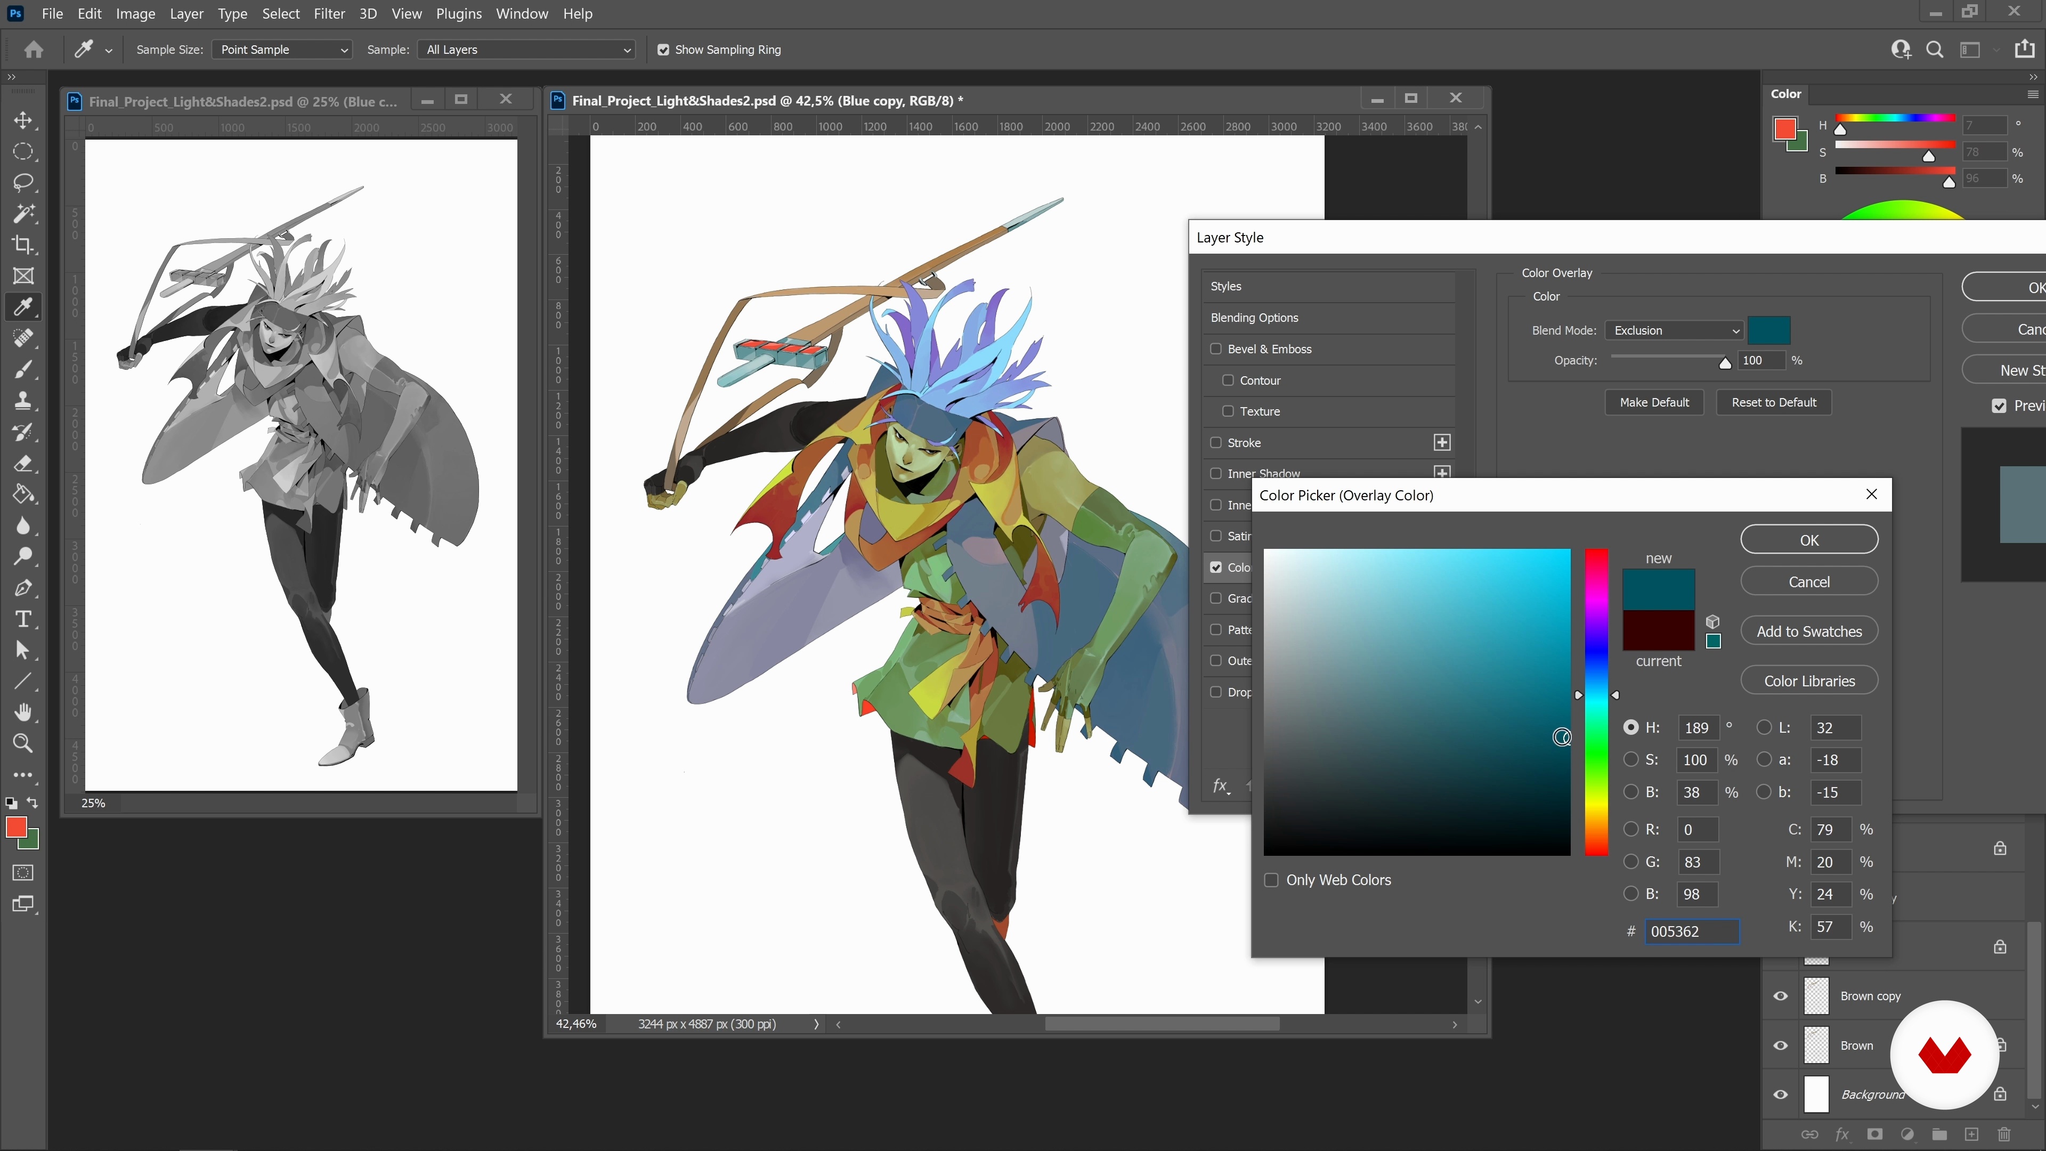
Task: Click the add Stroke plus icon
Action: tap(1442, 442)
